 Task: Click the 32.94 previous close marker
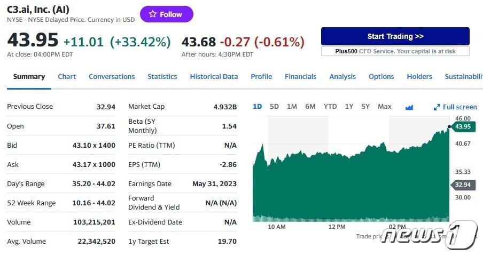click(x=463, y=185)
